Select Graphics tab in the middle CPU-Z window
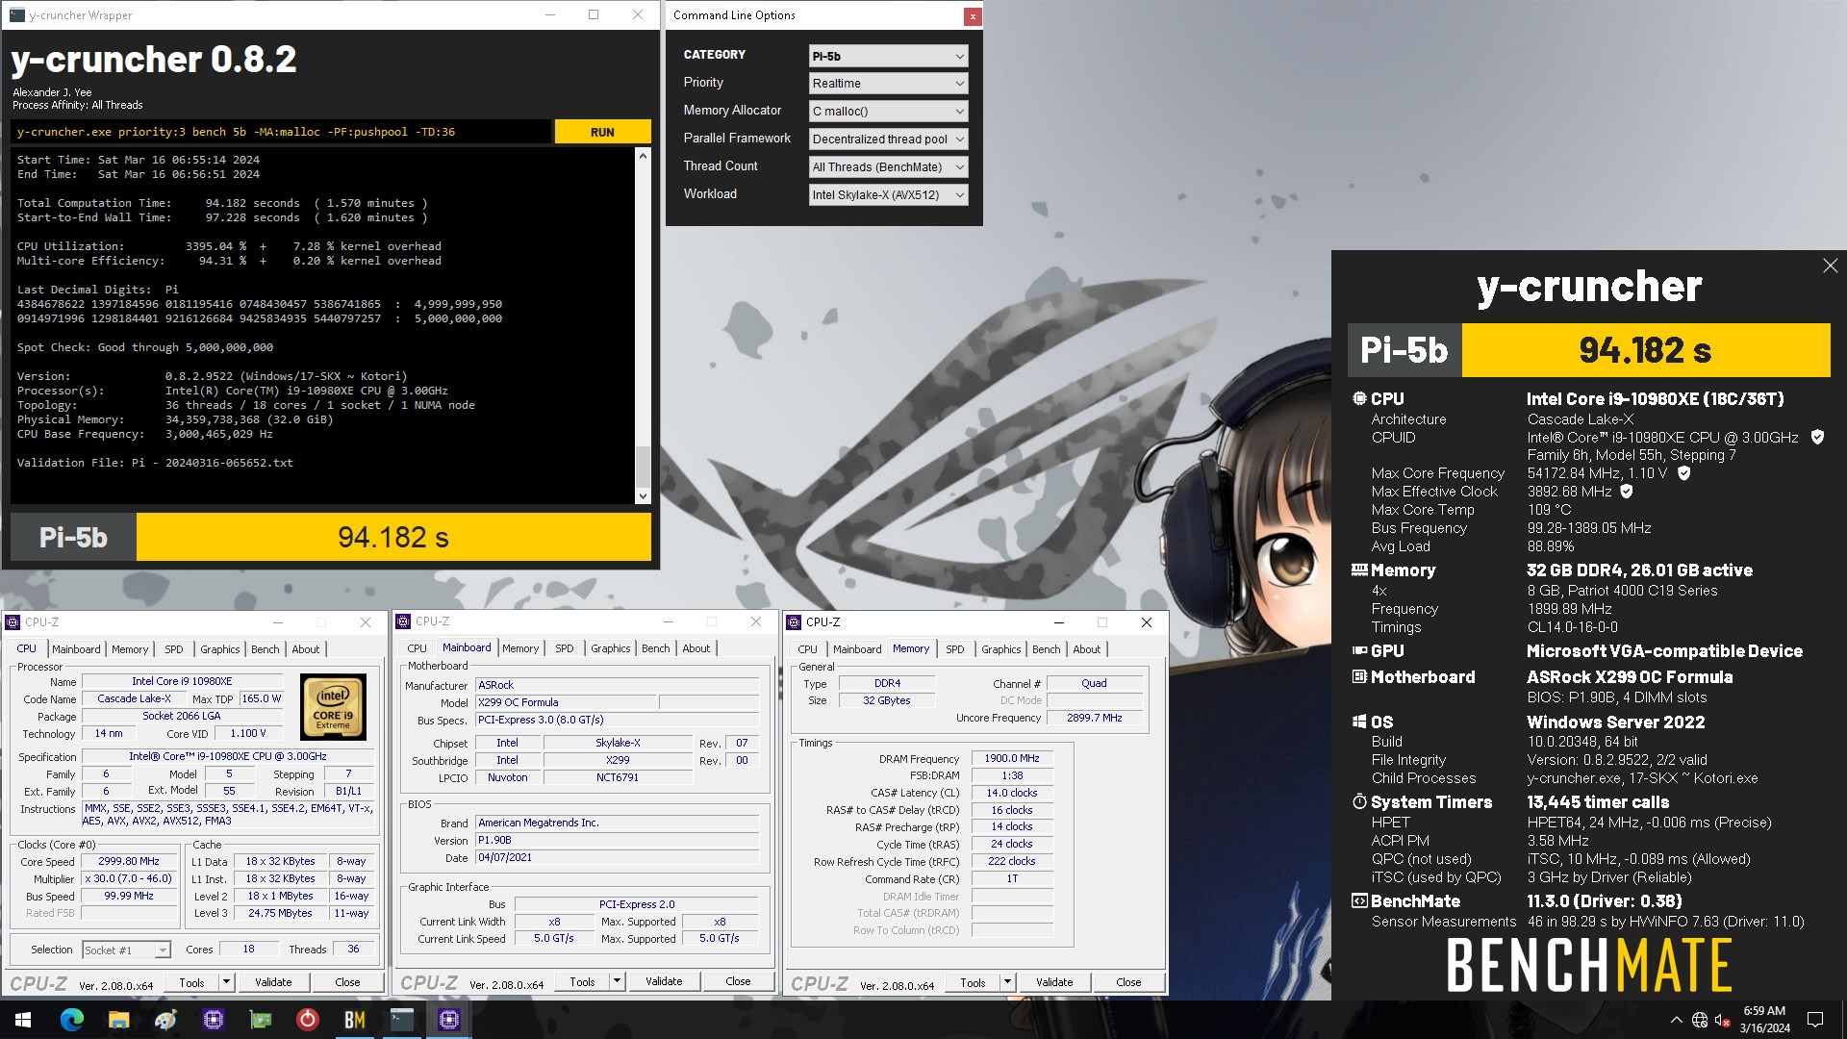Image resolution: width=1847 pixels, height=1039 pixels. point(611,648)
